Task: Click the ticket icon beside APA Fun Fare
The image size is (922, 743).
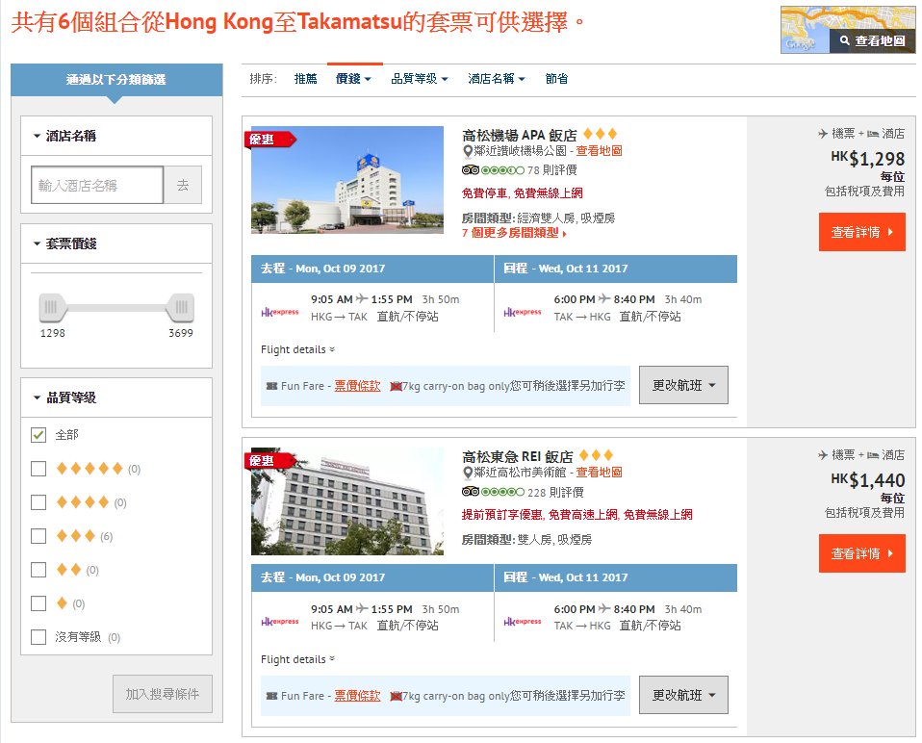Action: coord(271,386)
